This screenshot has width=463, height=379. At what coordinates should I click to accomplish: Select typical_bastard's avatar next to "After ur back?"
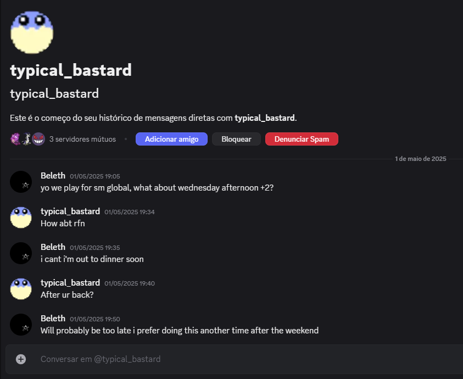click(x=21, y=289)
